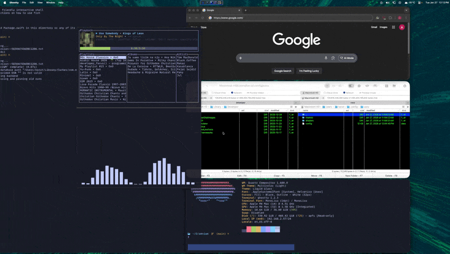The width and height of the screenshot is (450, 254).
Task: Expand the browser tab search chevron
Action: (x=406, y=10)
